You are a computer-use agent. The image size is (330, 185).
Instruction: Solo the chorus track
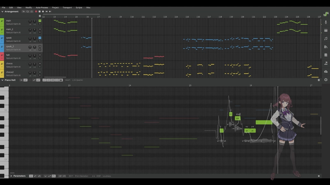(x=40, y=66)
